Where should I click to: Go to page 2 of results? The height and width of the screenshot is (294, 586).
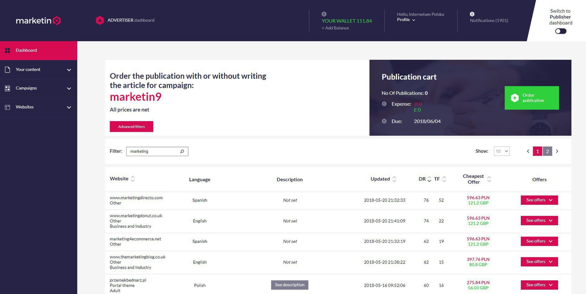click(547, 151)
